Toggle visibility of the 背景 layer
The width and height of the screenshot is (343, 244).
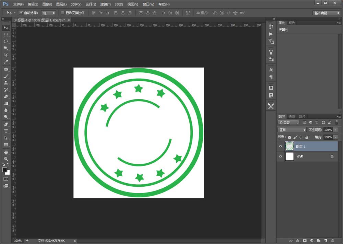coord(281,156)
